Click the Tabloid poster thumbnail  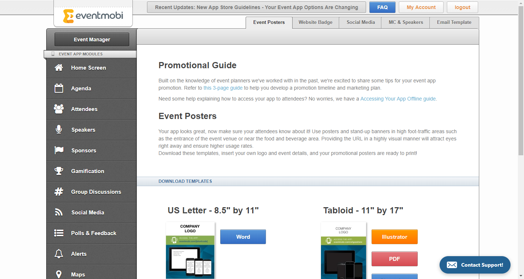click(x=344, y=250)
